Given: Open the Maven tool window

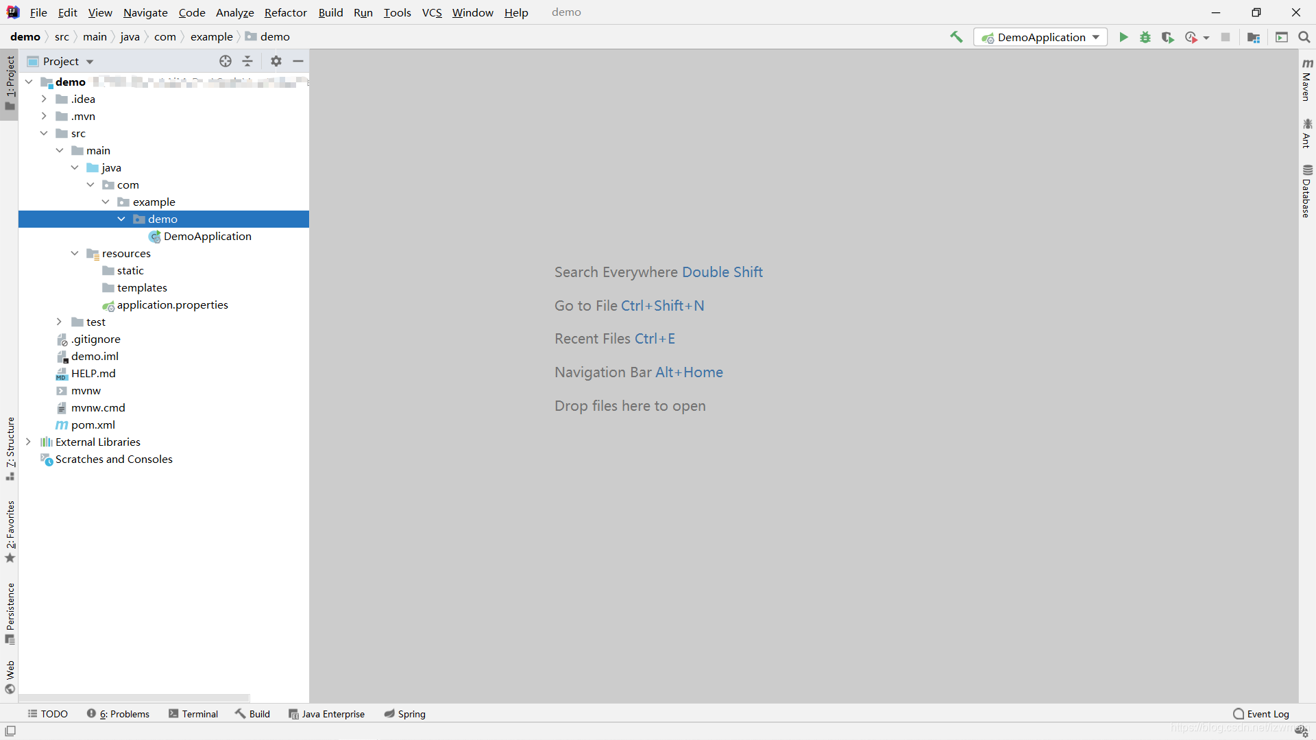Looking at the screenshot, I should pyautogui.click(x=1307, y=80).
